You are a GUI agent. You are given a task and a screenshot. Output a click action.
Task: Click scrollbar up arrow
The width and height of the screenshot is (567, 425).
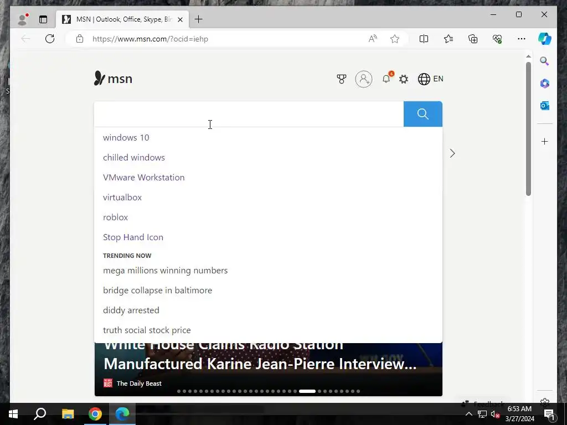click(528, 56)
